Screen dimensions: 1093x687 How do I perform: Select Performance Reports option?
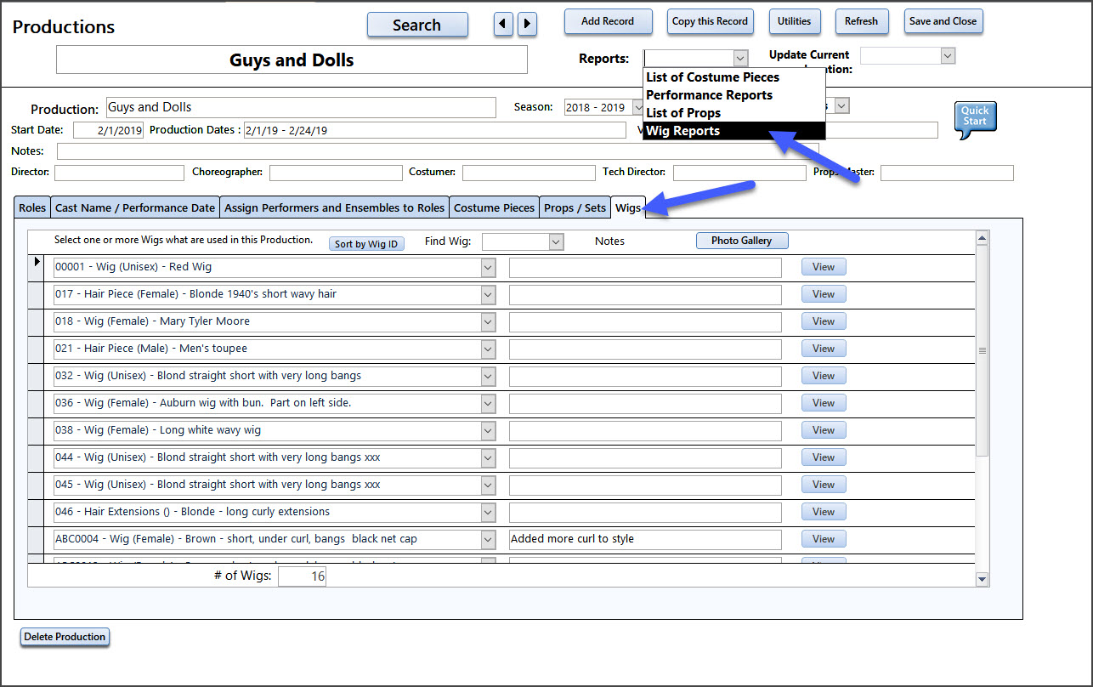(x=733, y=95)
